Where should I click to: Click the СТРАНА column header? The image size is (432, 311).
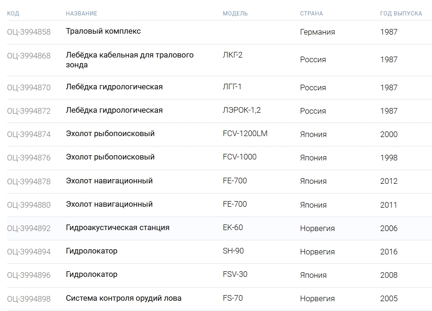[x=311, y=14]
